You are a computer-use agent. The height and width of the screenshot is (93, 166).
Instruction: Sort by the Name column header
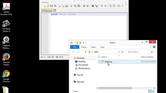(104, 57)
